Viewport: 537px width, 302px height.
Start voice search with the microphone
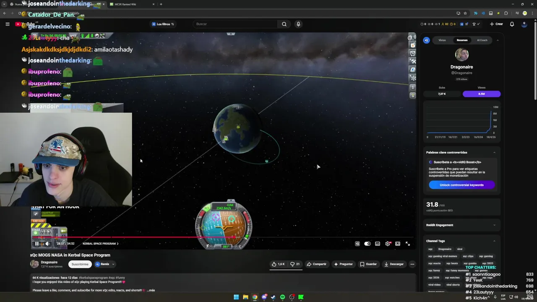point(298,24)
